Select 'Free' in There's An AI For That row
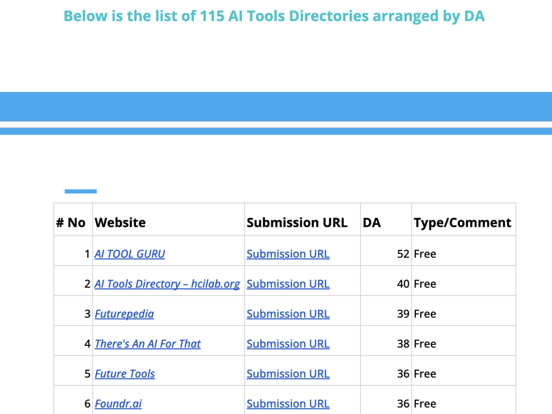552x414 pixels. pyautogui.click(x=425, y=344)
